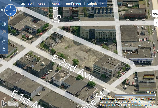The width and height of the screenshot is (158, 108).
Task: Click the N direction letter on the compass
Action: click(11, 18)
